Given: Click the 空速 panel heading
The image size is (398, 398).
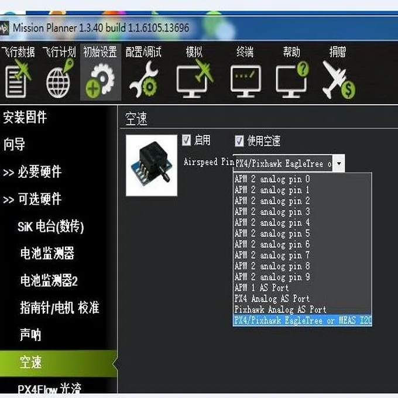Looking at the screenshot, I should pyautogui.click(x=136, y=119).
